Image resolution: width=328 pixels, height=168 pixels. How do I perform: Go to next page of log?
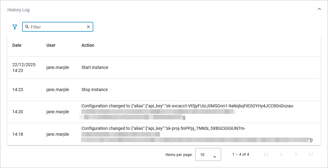[x=296, y=154]
